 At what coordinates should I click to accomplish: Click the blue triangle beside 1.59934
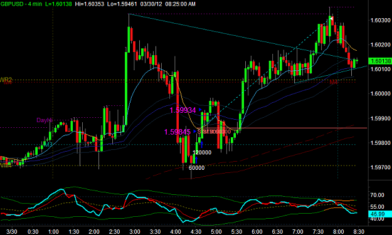point(200,110)
